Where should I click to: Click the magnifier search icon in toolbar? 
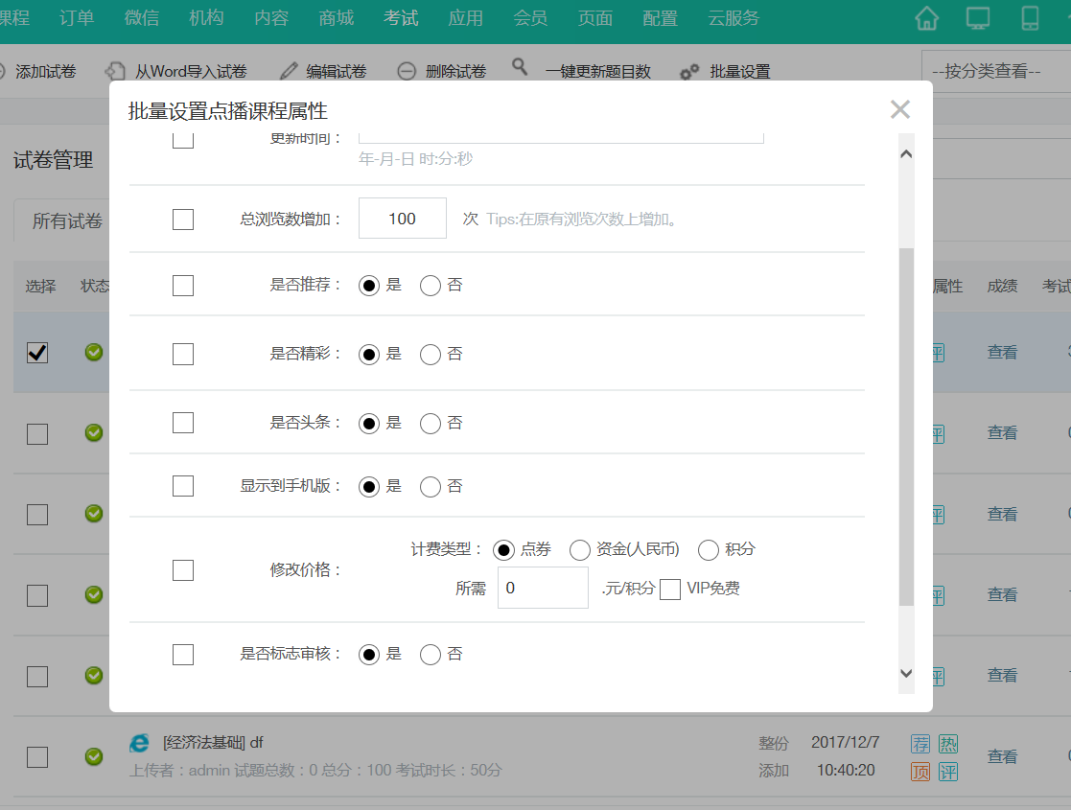(520, 67)
